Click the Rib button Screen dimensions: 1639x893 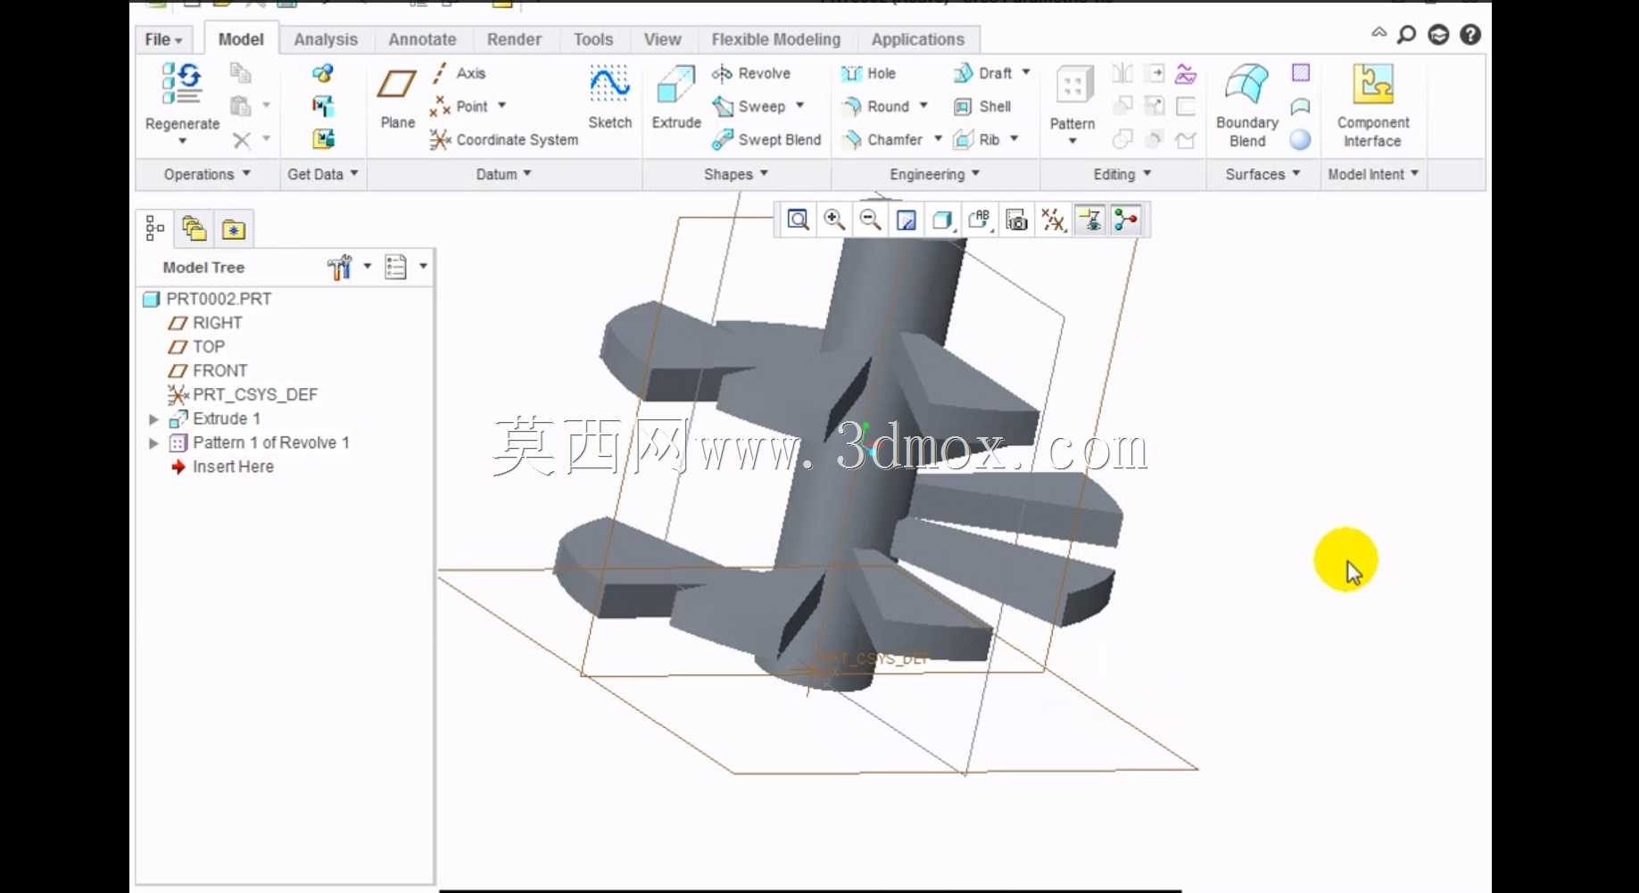(x=977, y=139)
